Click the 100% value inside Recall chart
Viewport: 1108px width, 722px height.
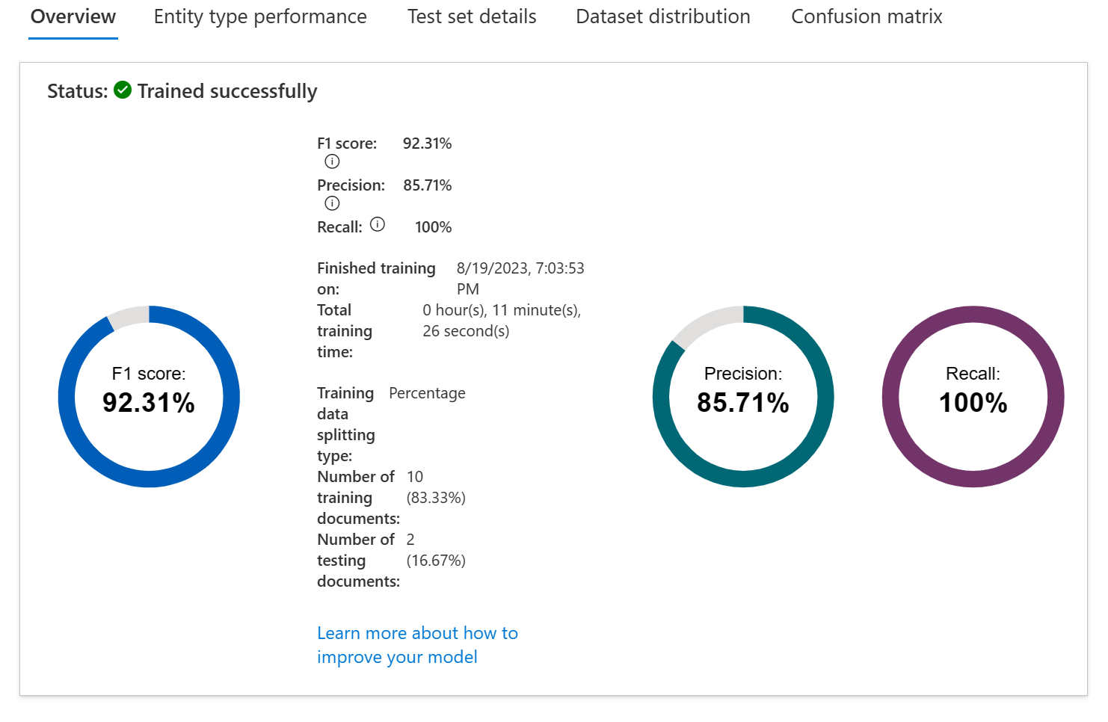click(973, 403)
